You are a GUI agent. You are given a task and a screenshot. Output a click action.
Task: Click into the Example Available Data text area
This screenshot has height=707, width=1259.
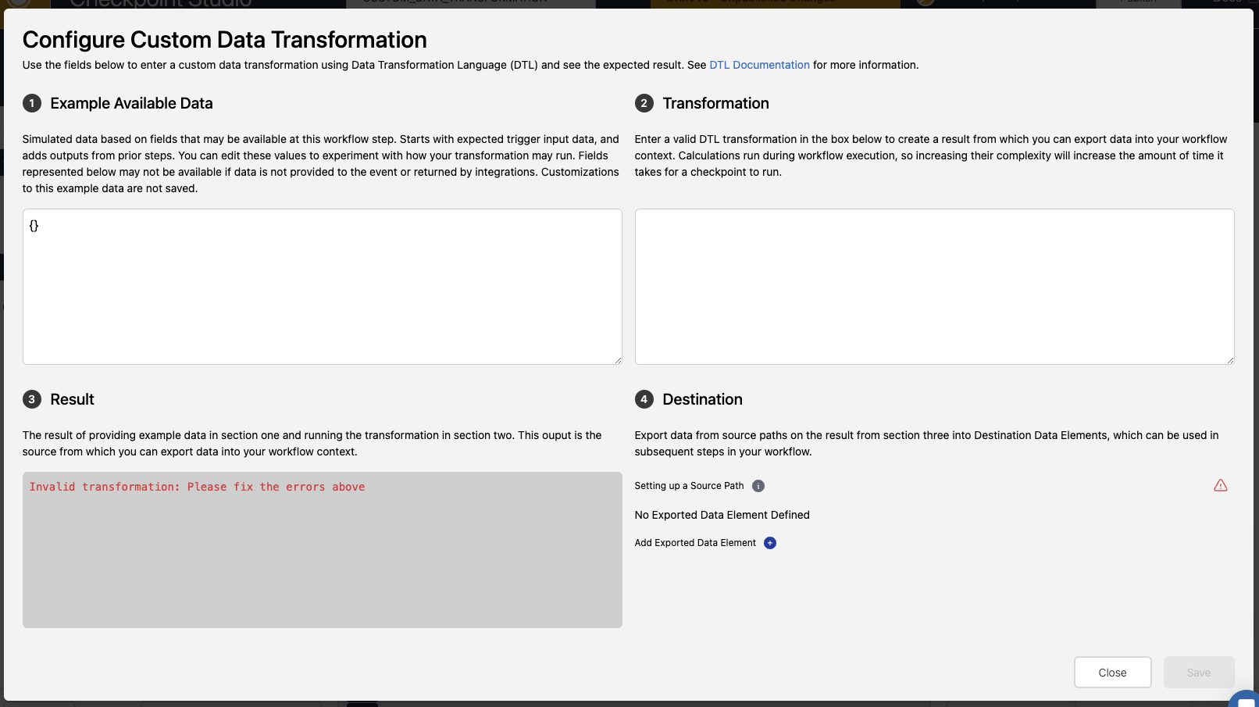click(322, 287)
